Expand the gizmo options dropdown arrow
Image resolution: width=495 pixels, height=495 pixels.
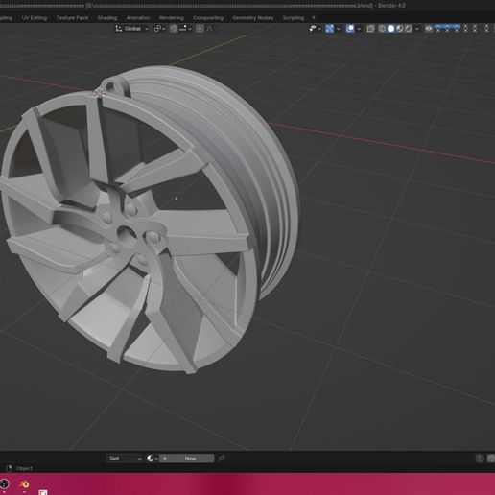coord(338,29)
